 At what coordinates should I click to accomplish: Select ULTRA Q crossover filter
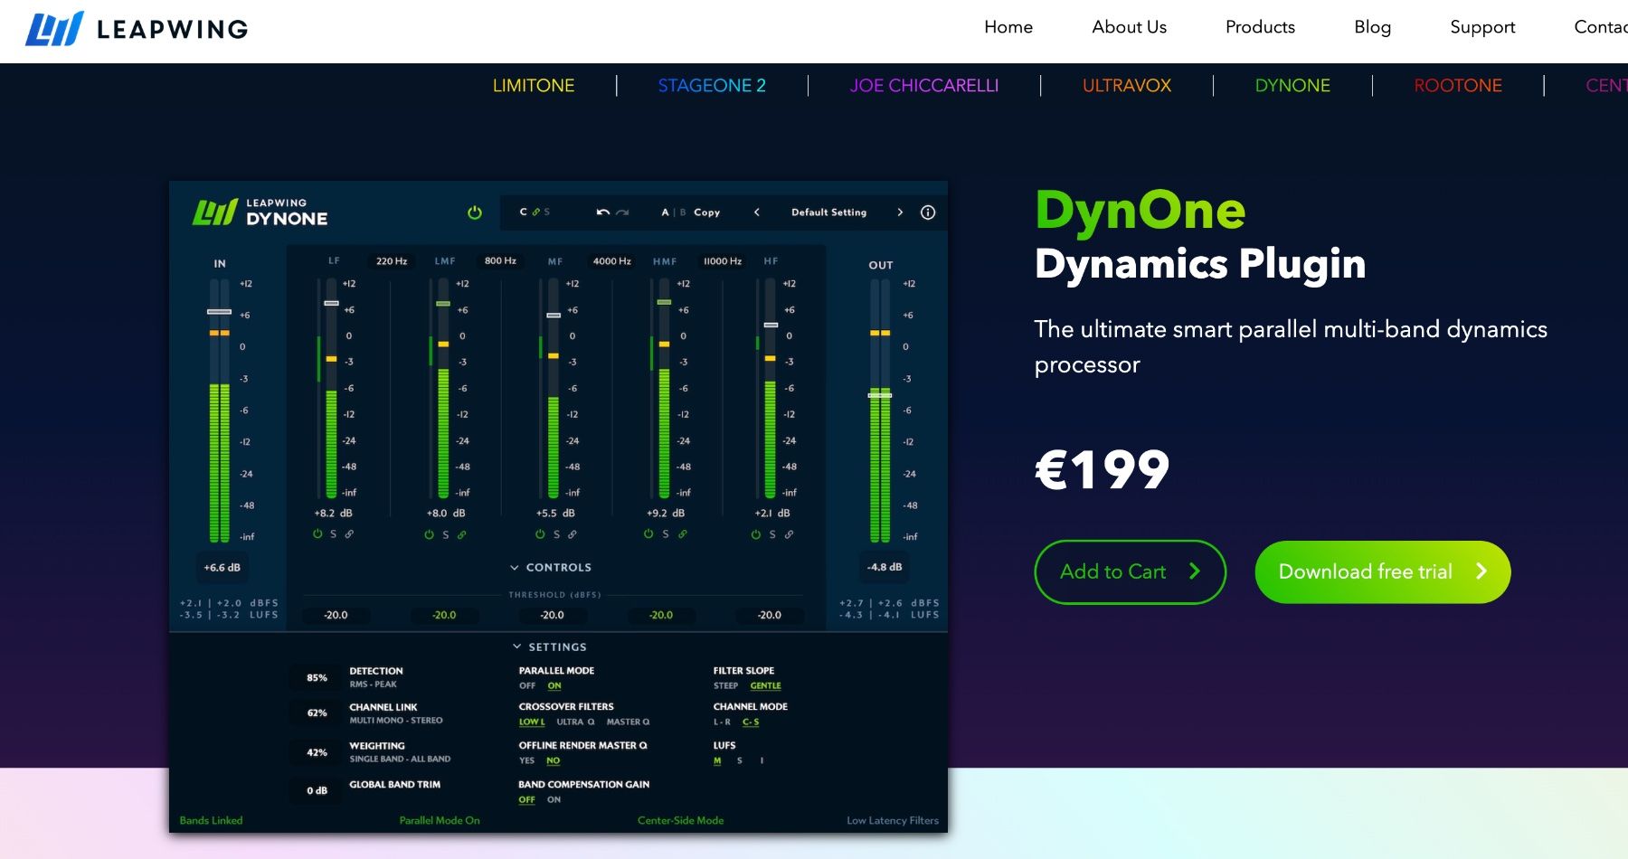point(575,722)
